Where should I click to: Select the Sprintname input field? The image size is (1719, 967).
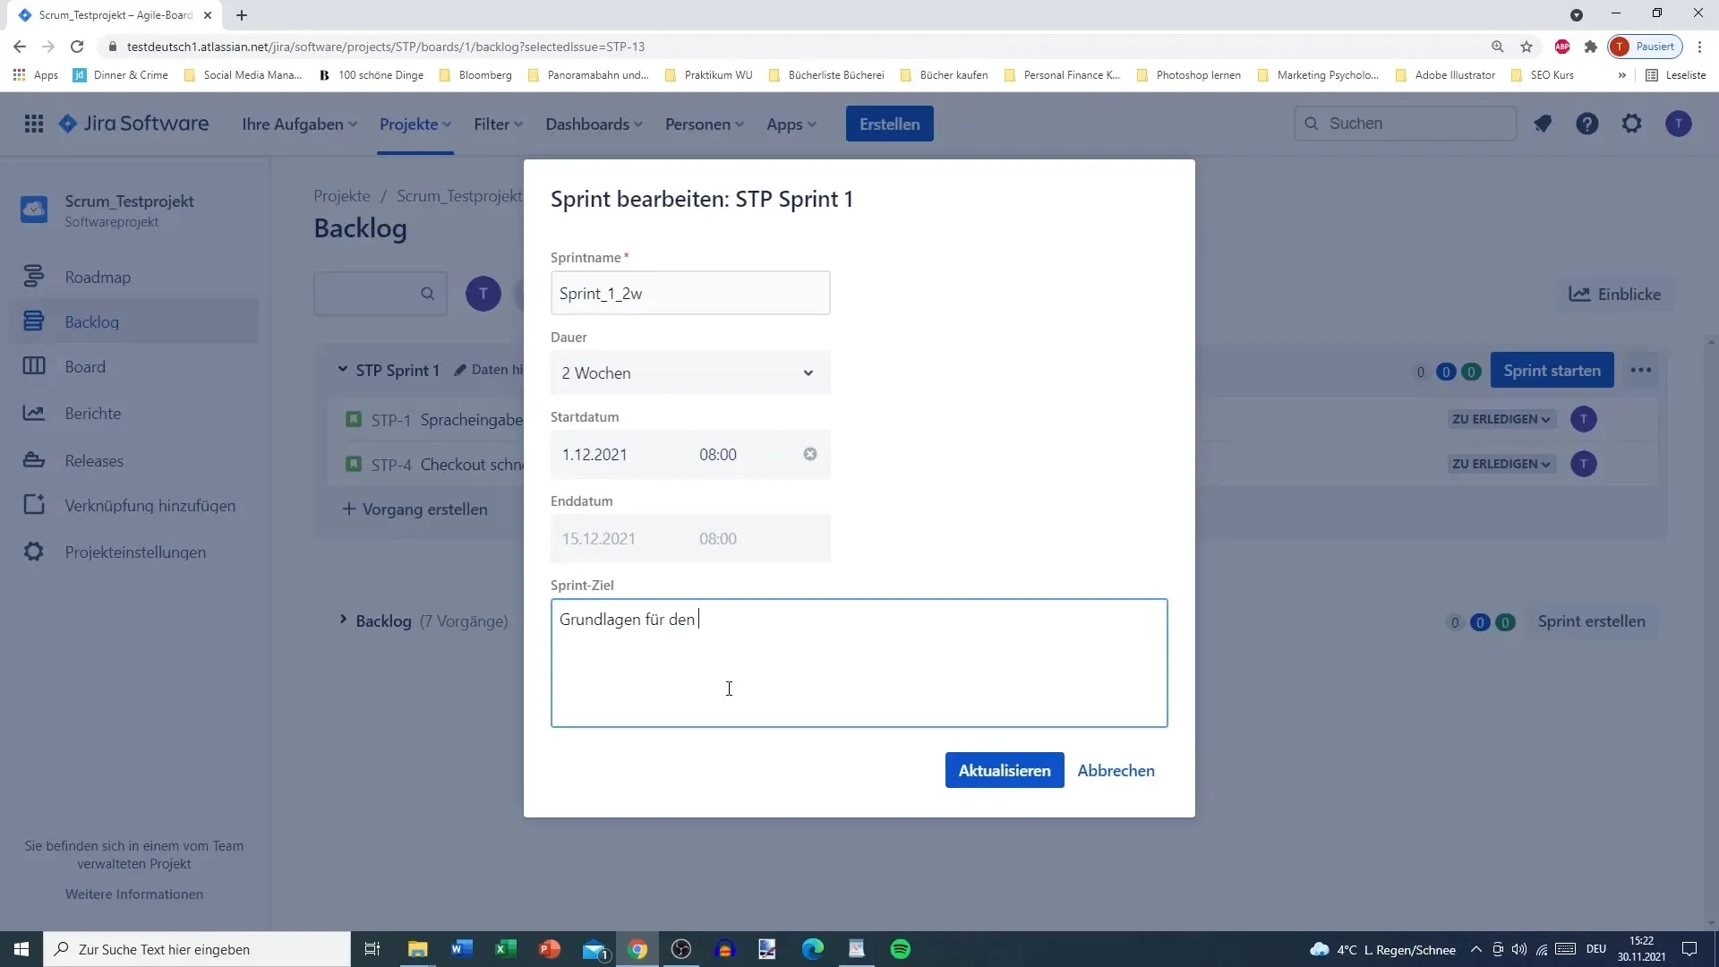pos(689,293)
